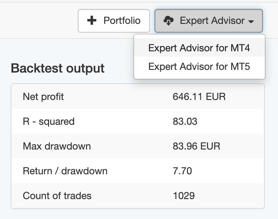Click the 646.11 EUR net profit value
Viewport: 278px width, 219px height.
(x=199, y=97)
